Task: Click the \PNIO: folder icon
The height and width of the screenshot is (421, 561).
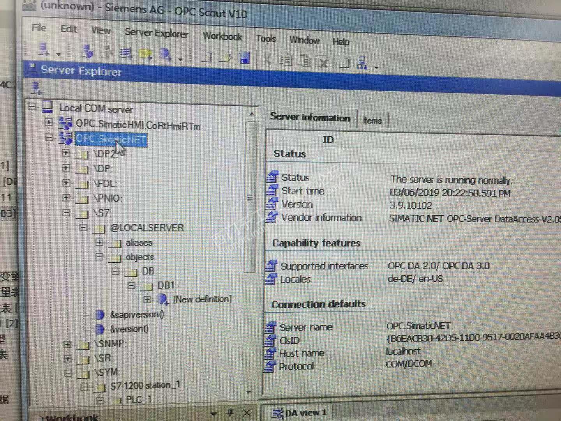Action: tap(82, 199)
